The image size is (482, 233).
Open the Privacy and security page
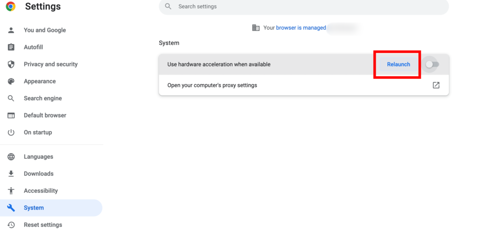point(51,64)
